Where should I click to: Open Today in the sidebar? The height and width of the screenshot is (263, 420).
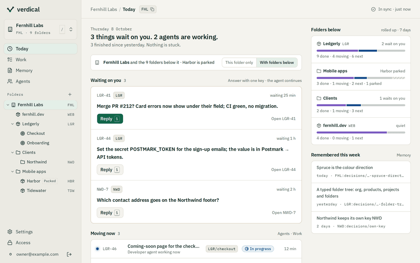pos(40,49)
